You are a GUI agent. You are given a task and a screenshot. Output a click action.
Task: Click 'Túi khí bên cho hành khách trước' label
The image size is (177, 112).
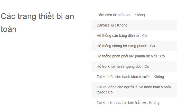pos(123,77)
